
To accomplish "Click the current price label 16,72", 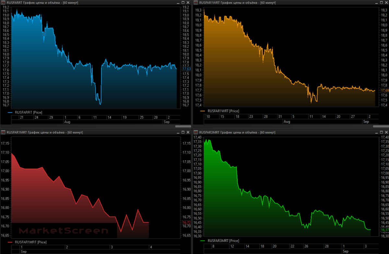I will click(187, 223).
